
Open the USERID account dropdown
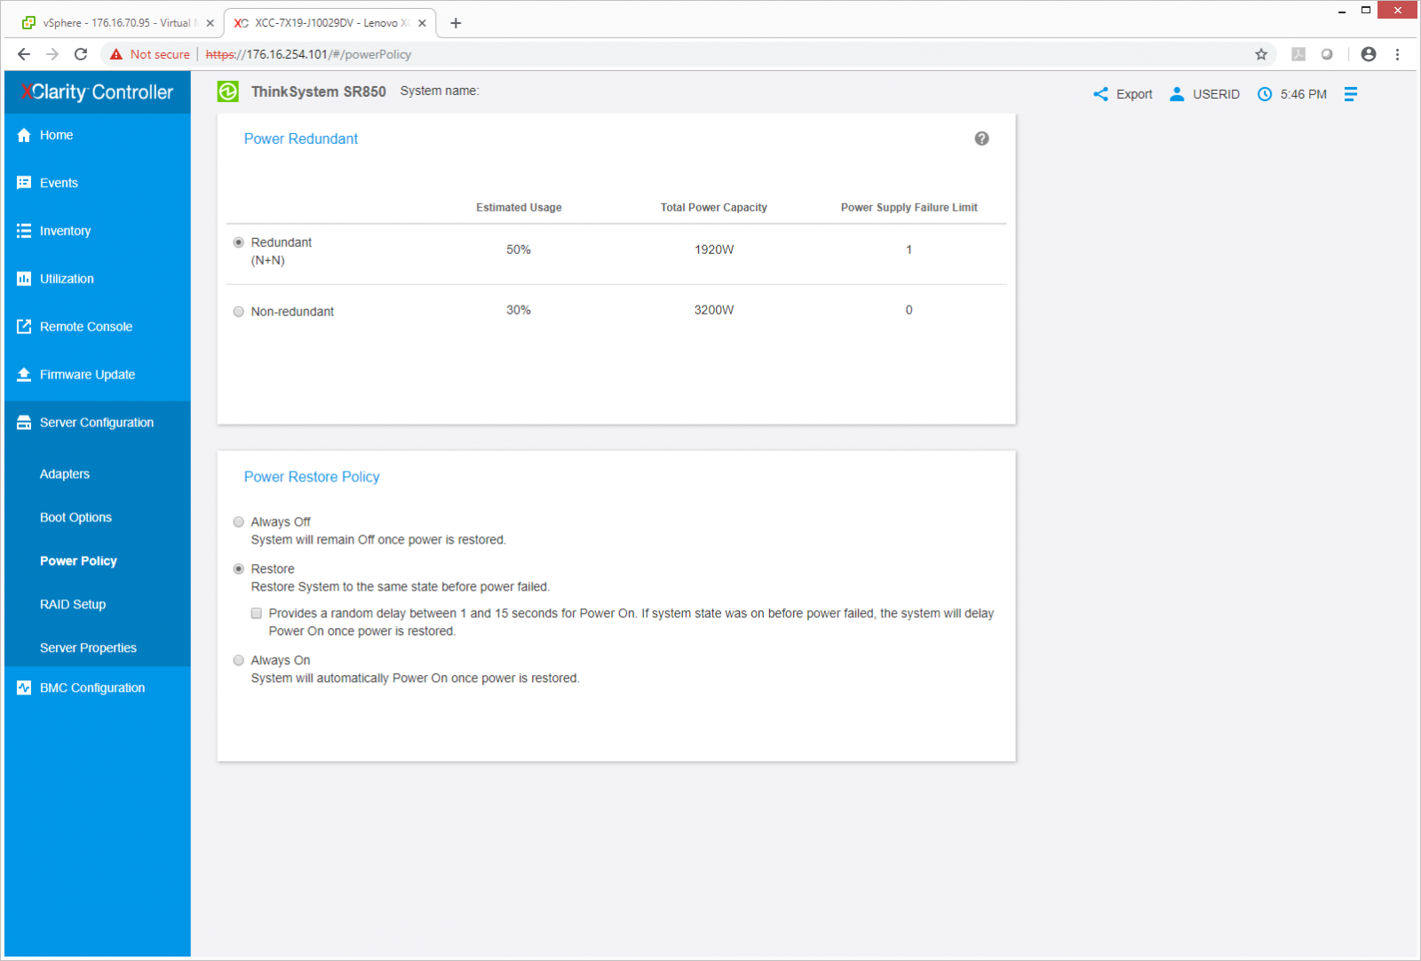click(1204, 94)
